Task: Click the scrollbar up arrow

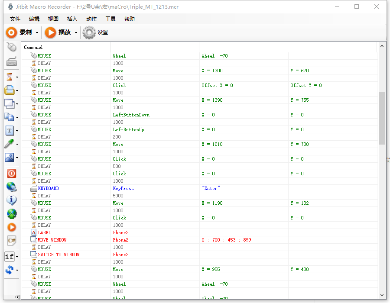Action: tap(382, 46)
